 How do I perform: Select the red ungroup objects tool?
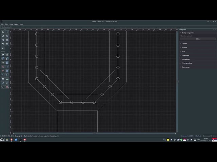pyautogui.click(x=7, y=87)
